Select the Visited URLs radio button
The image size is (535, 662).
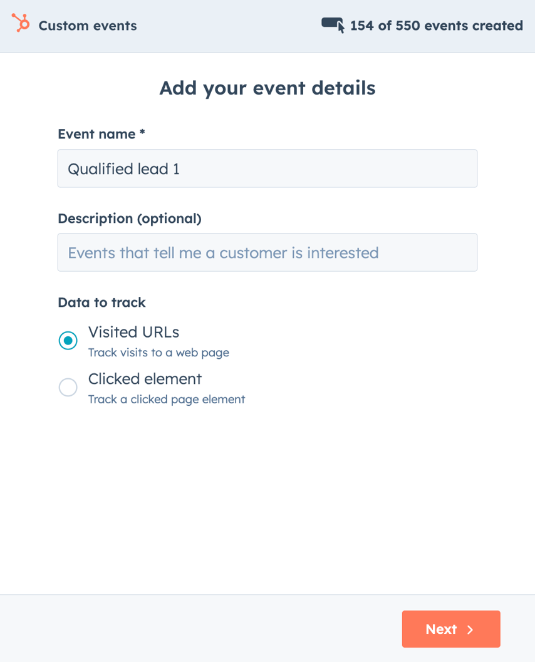click(x=68, y=340)
